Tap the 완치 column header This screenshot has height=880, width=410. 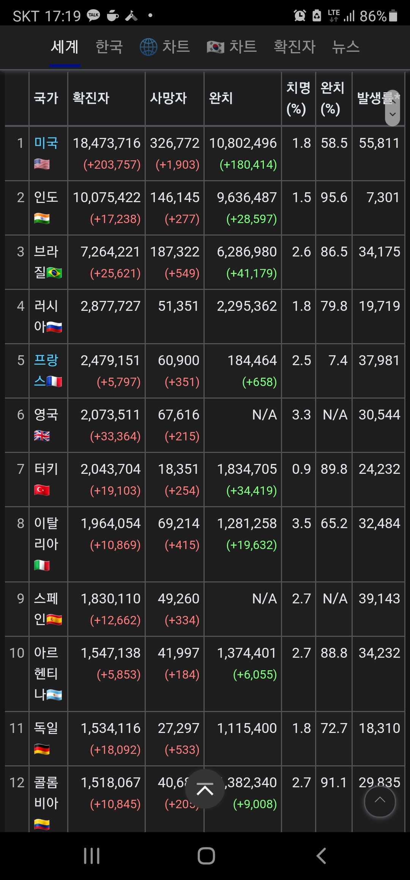pyautogui.click(x=221, y=98)
